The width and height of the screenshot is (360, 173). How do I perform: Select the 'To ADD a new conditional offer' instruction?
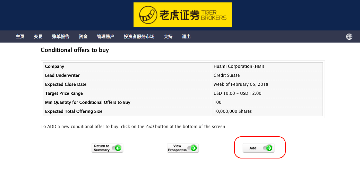[x=133, y=127]
